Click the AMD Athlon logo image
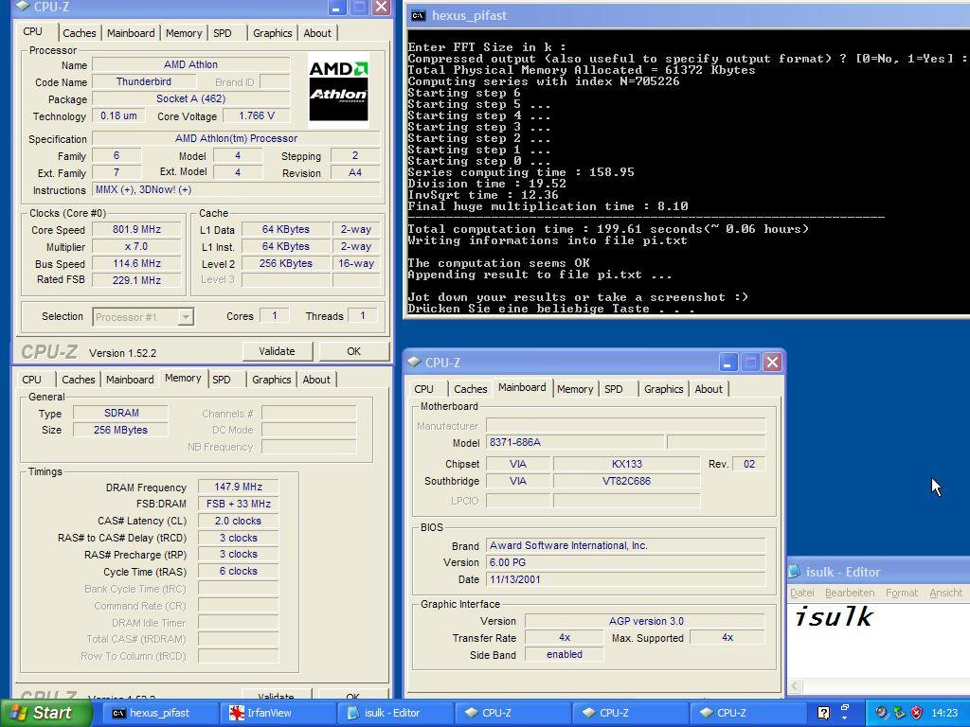The image size is (970, 727). 338,90
